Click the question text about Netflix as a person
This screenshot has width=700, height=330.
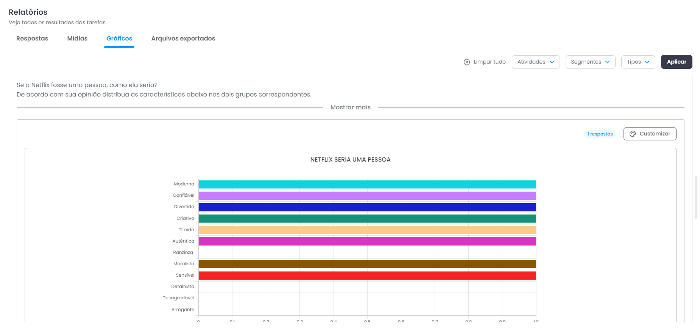click(164, 90)
